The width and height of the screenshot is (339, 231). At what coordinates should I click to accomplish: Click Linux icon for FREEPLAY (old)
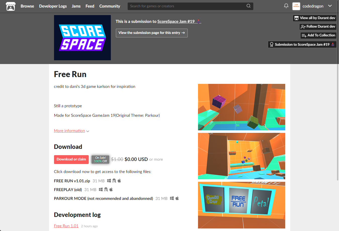(106, 190)
